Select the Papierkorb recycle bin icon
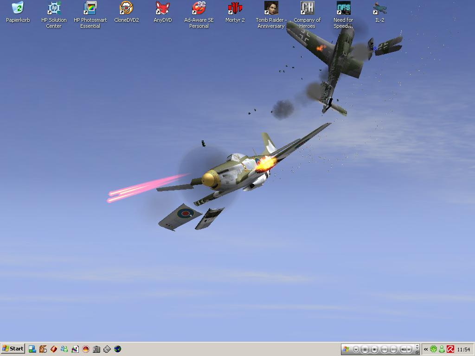Image resolution: width=475 pixels, height=356 pixels. point(18,12)
